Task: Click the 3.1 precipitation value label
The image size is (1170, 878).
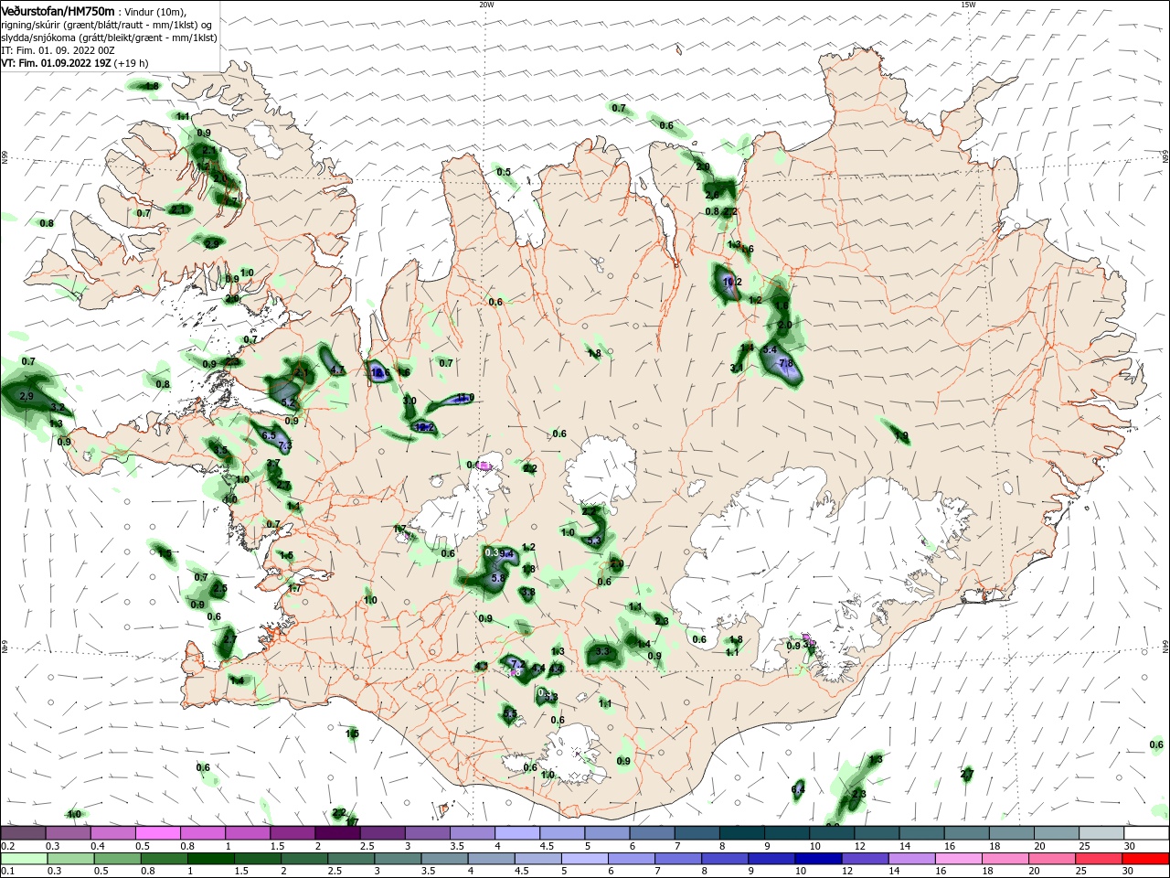Action: pyautogui.click(x=737, y=368)
